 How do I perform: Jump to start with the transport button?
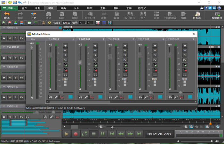point(112,134)
